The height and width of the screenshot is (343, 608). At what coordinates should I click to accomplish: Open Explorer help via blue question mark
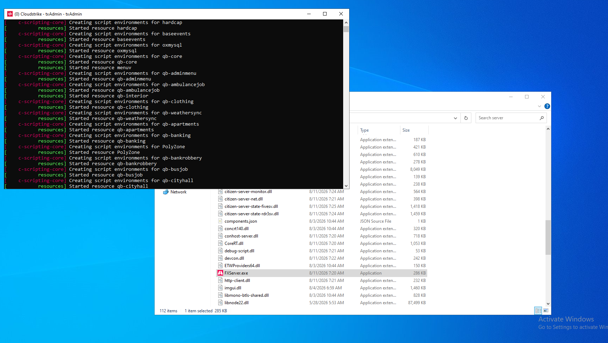pyautogui.click(x=547, y=106)
